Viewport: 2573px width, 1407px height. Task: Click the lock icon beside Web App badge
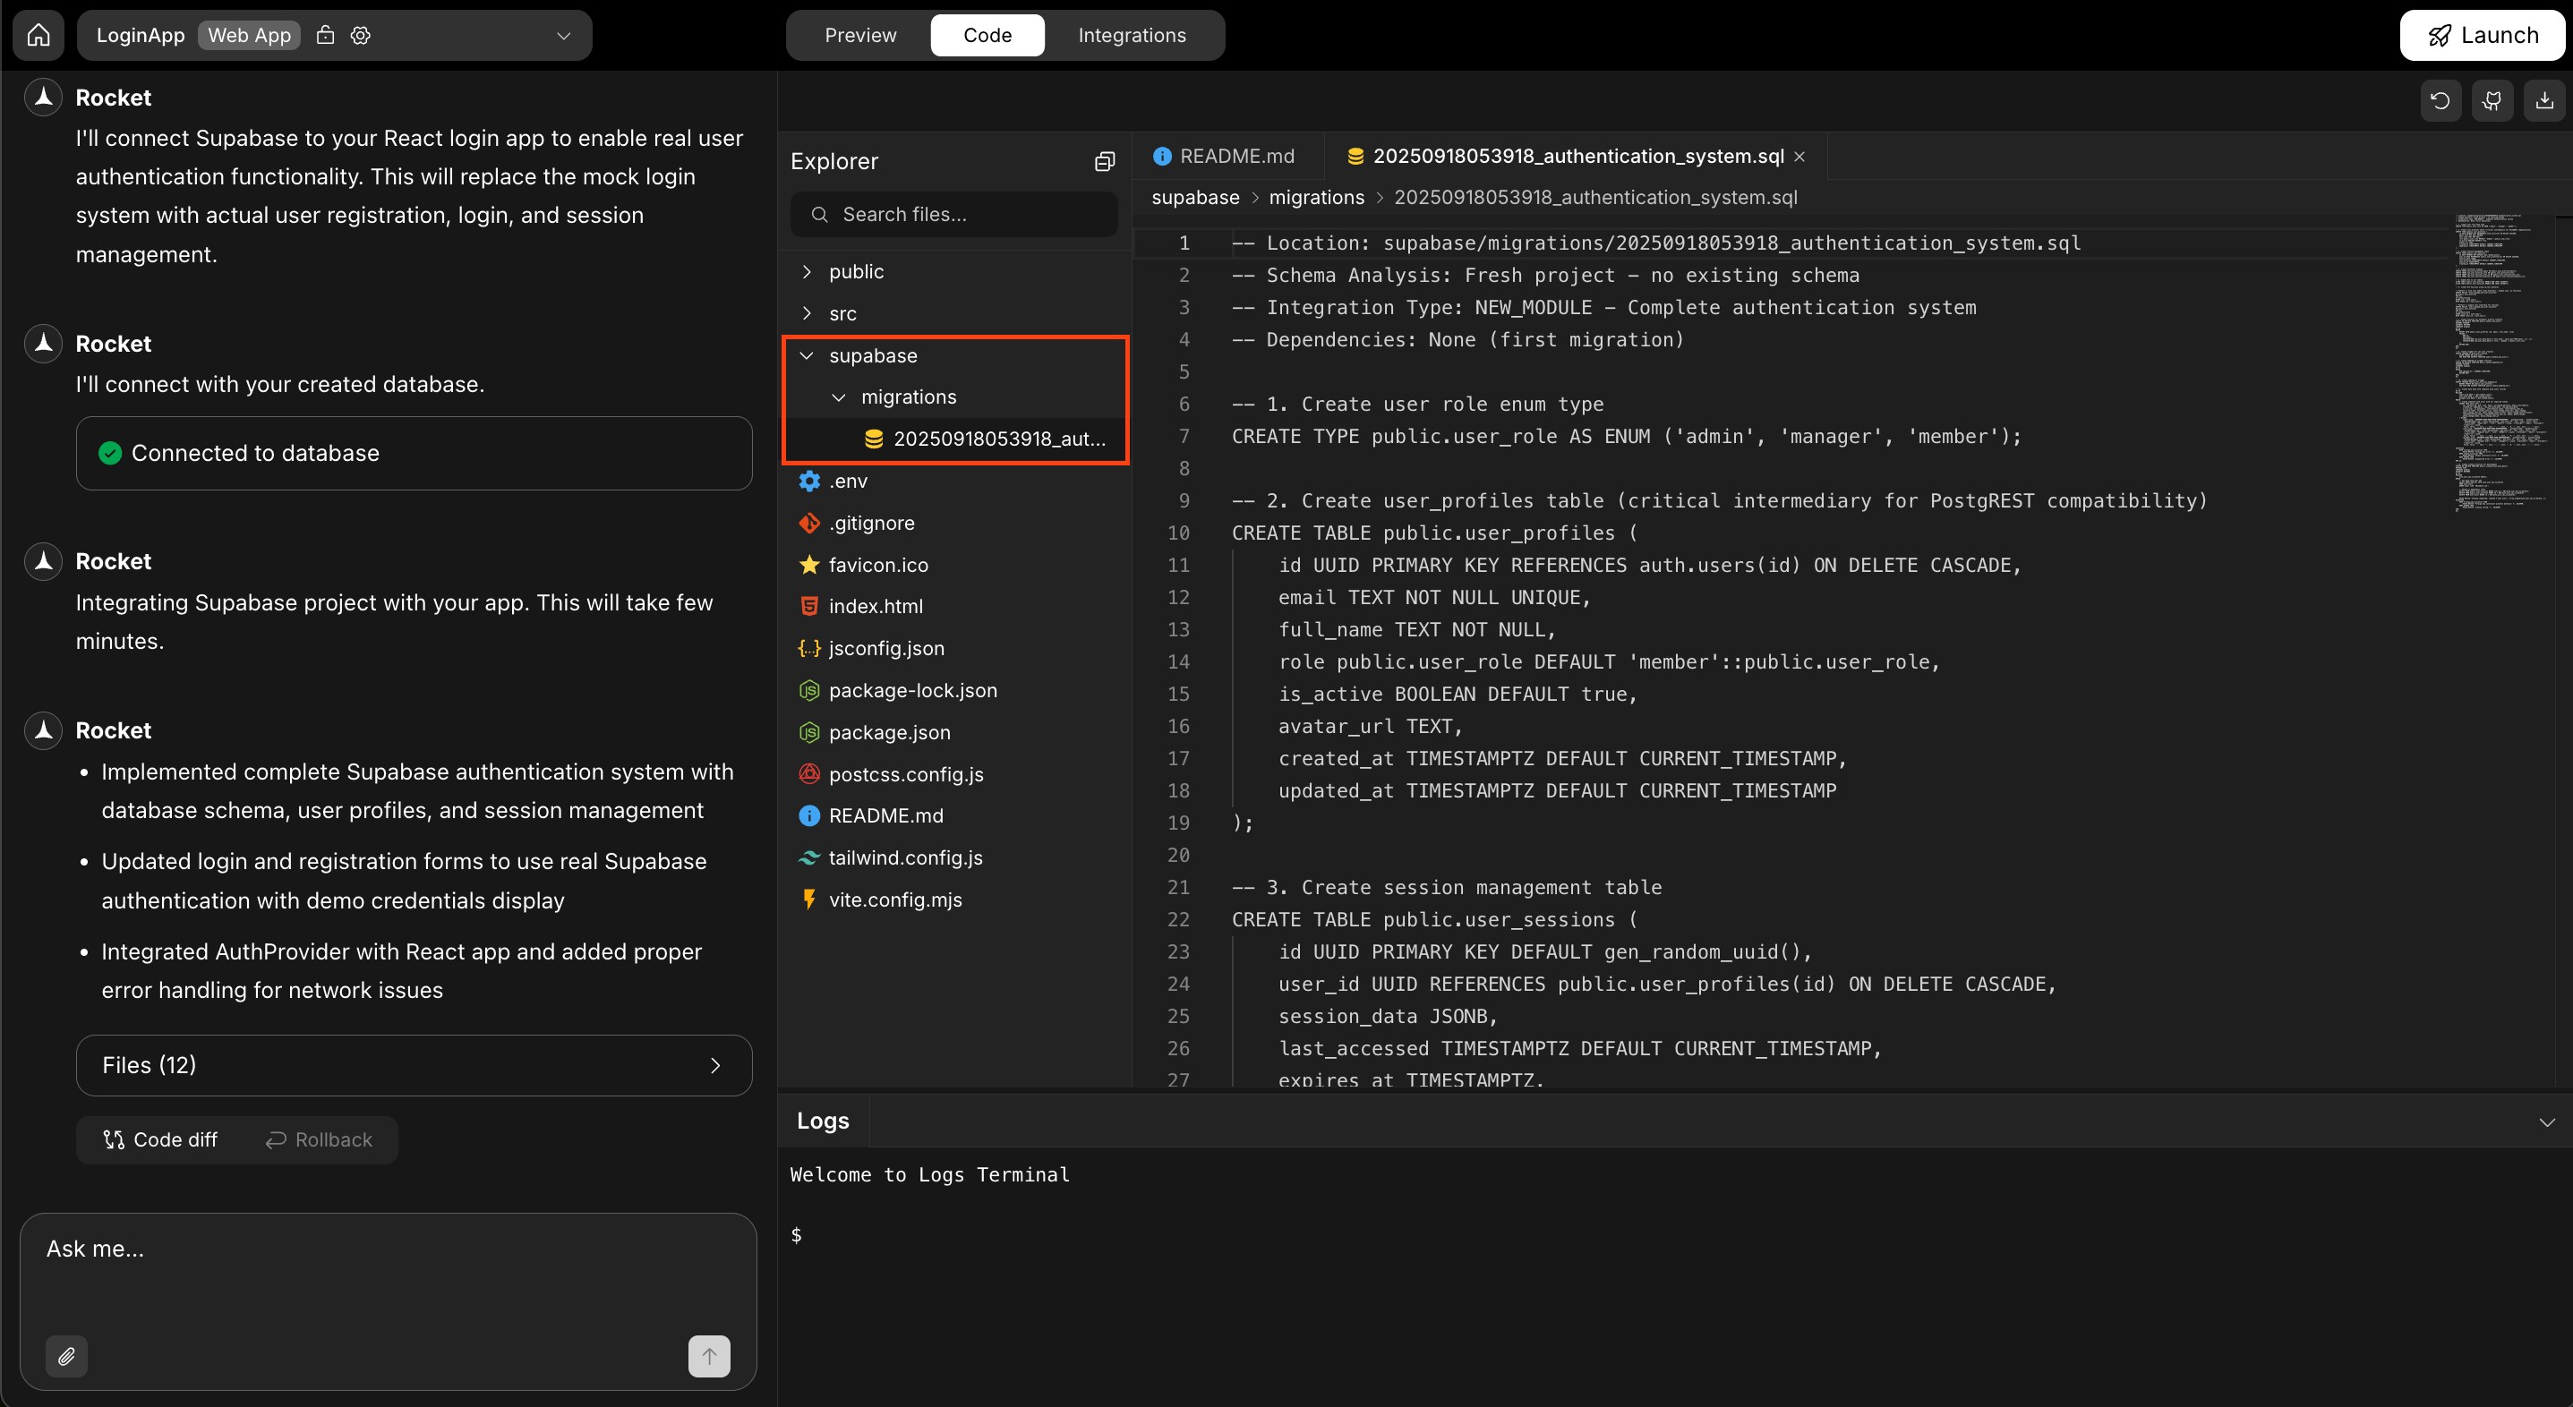point(325,35)
